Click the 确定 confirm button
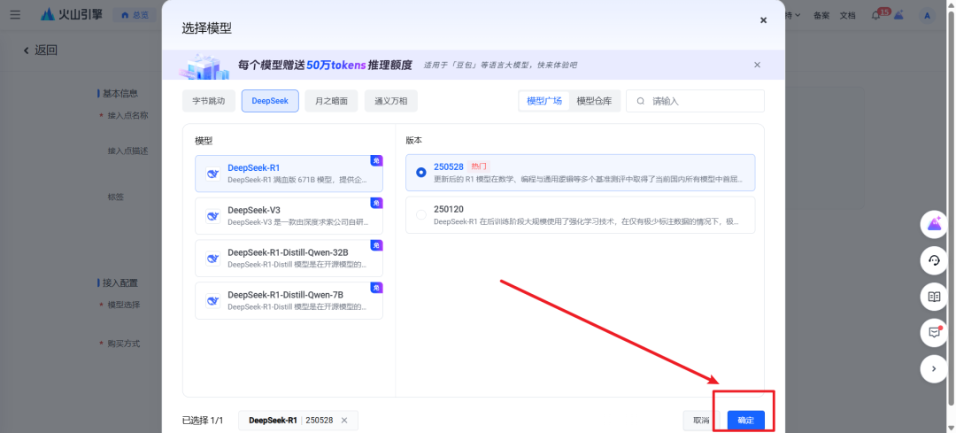 pos(745,421)
